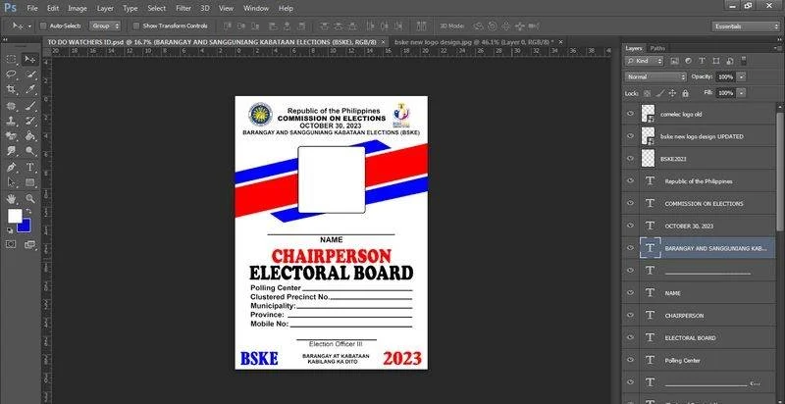Filter layers by type layers icon
The width and height of the screenshot is (785, 404).
coord(702,61)
